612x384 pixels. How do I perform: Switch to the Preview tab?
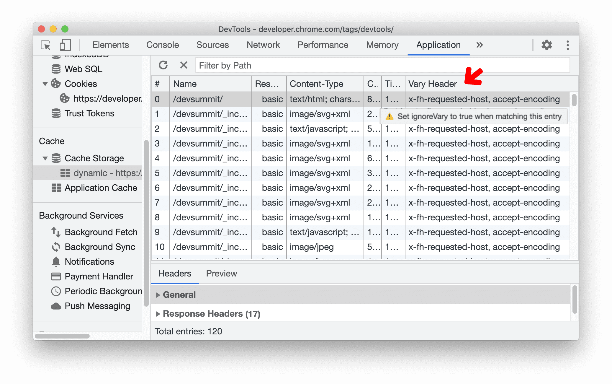point(221,273)
